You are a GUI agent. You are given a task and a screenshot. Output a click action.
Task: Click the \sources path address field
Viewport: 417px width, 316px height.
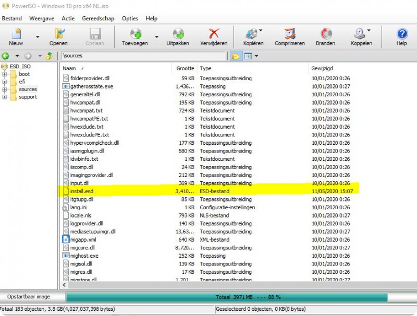(x=143, y=56)
